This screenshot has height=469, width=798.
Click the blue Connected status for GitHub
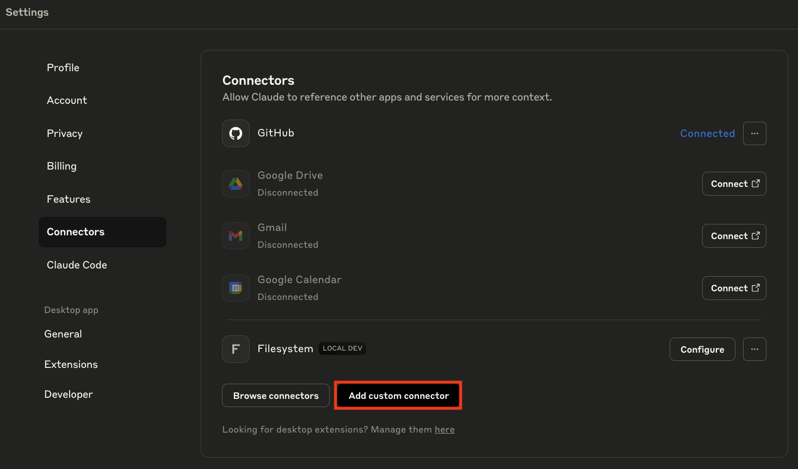[x=707, y=133]
